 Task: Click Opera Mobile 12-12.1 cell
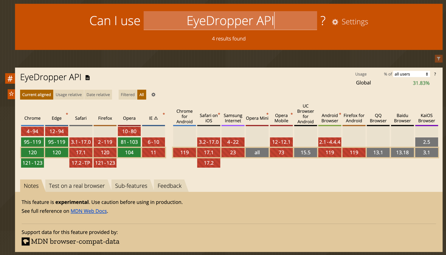(281, 142)
